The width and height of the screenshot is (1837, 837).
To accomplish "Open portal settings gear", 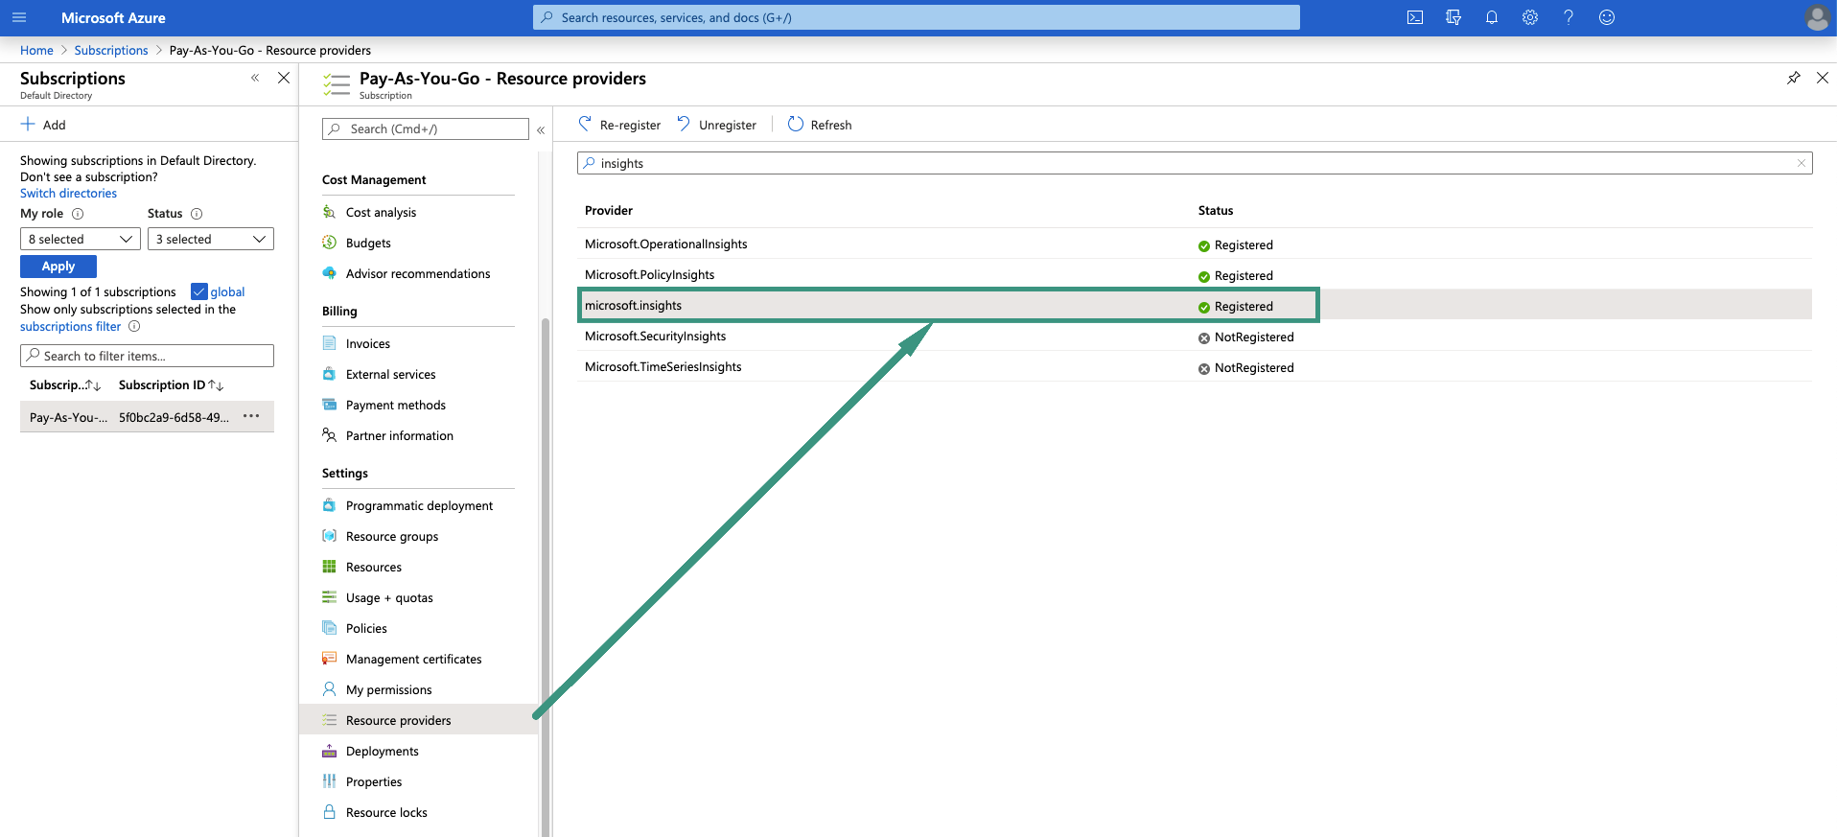I will [x=1530, y=17].
